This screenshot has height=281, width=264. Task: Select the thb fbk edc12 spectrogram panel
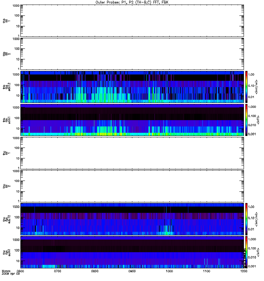132,87
